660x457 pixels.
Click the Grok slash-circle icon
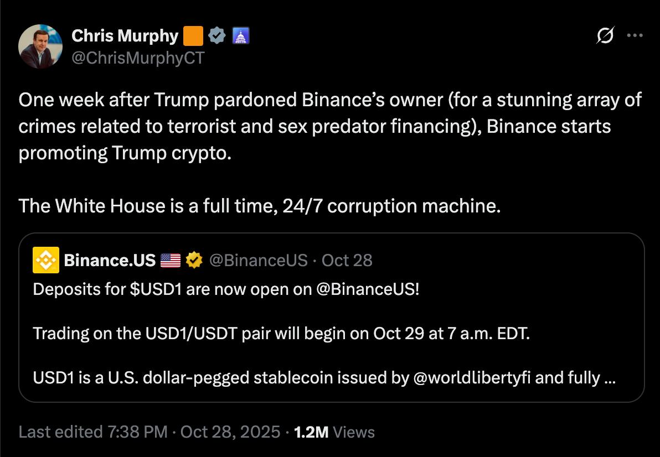(605, 37)
